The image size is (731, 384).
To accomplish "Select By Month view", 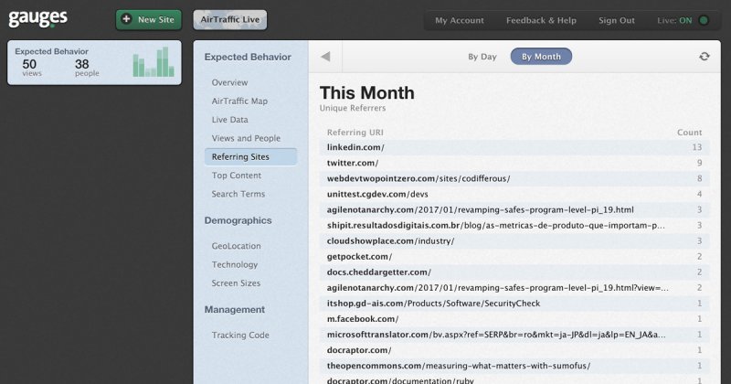I will 541,57.
